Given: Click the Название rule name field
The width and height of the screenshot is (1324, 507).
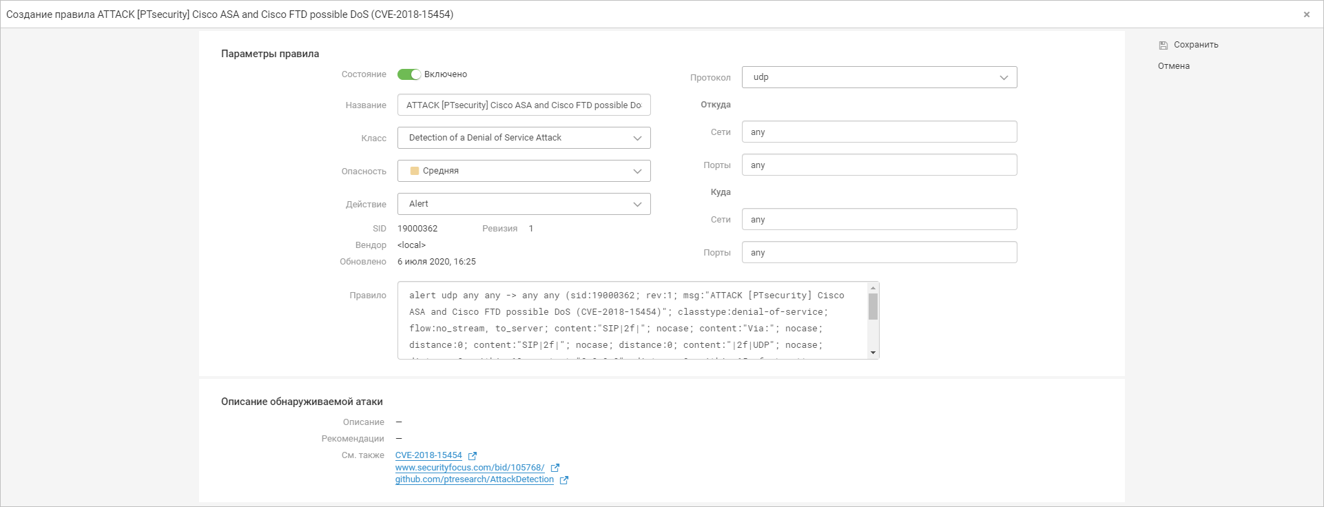Looking at the screenshot, I should pyautogui.click(x=524, y=105).
